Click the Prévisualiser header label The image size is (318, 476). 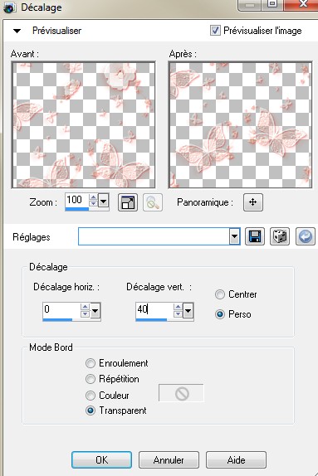[x=56, y=31]
